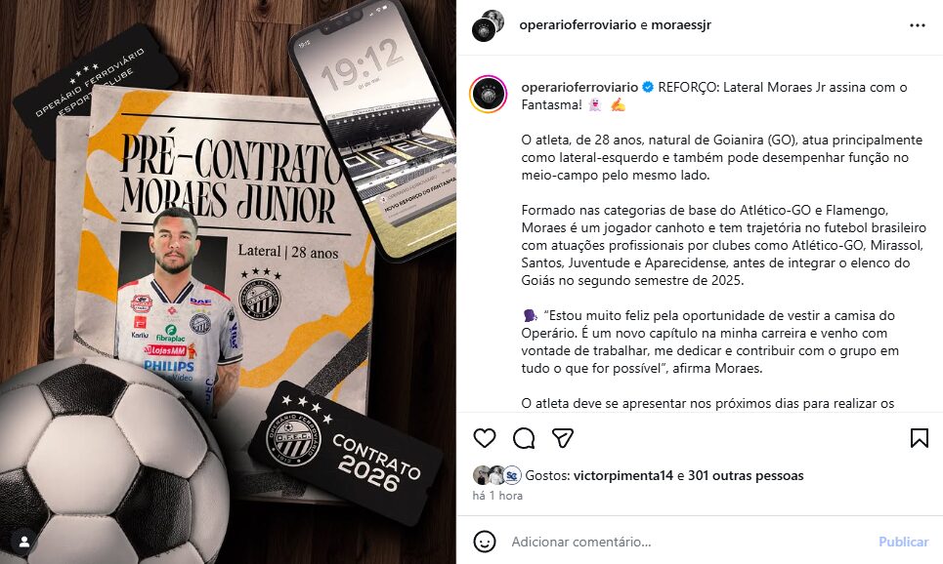The height and width of the screenshot is (564, 943).
Task: Click operarioferroviario profile avatar beside the caption
Action: [489, 95]
